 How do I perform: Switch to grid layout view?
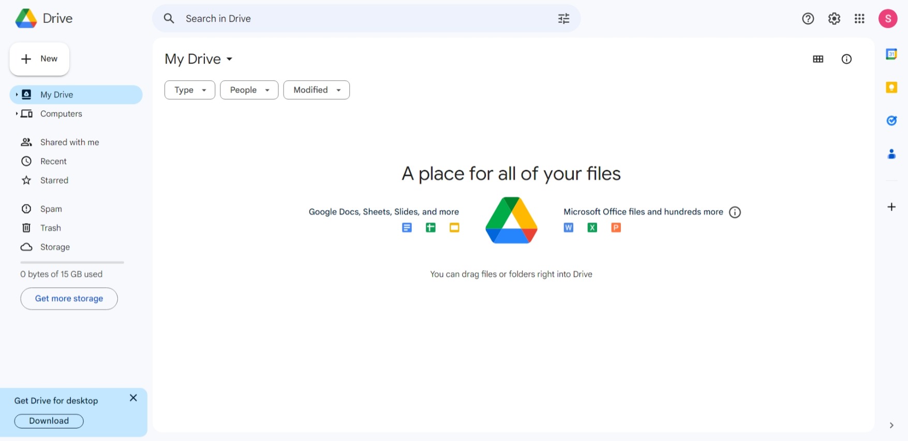(x=818, y=59)
